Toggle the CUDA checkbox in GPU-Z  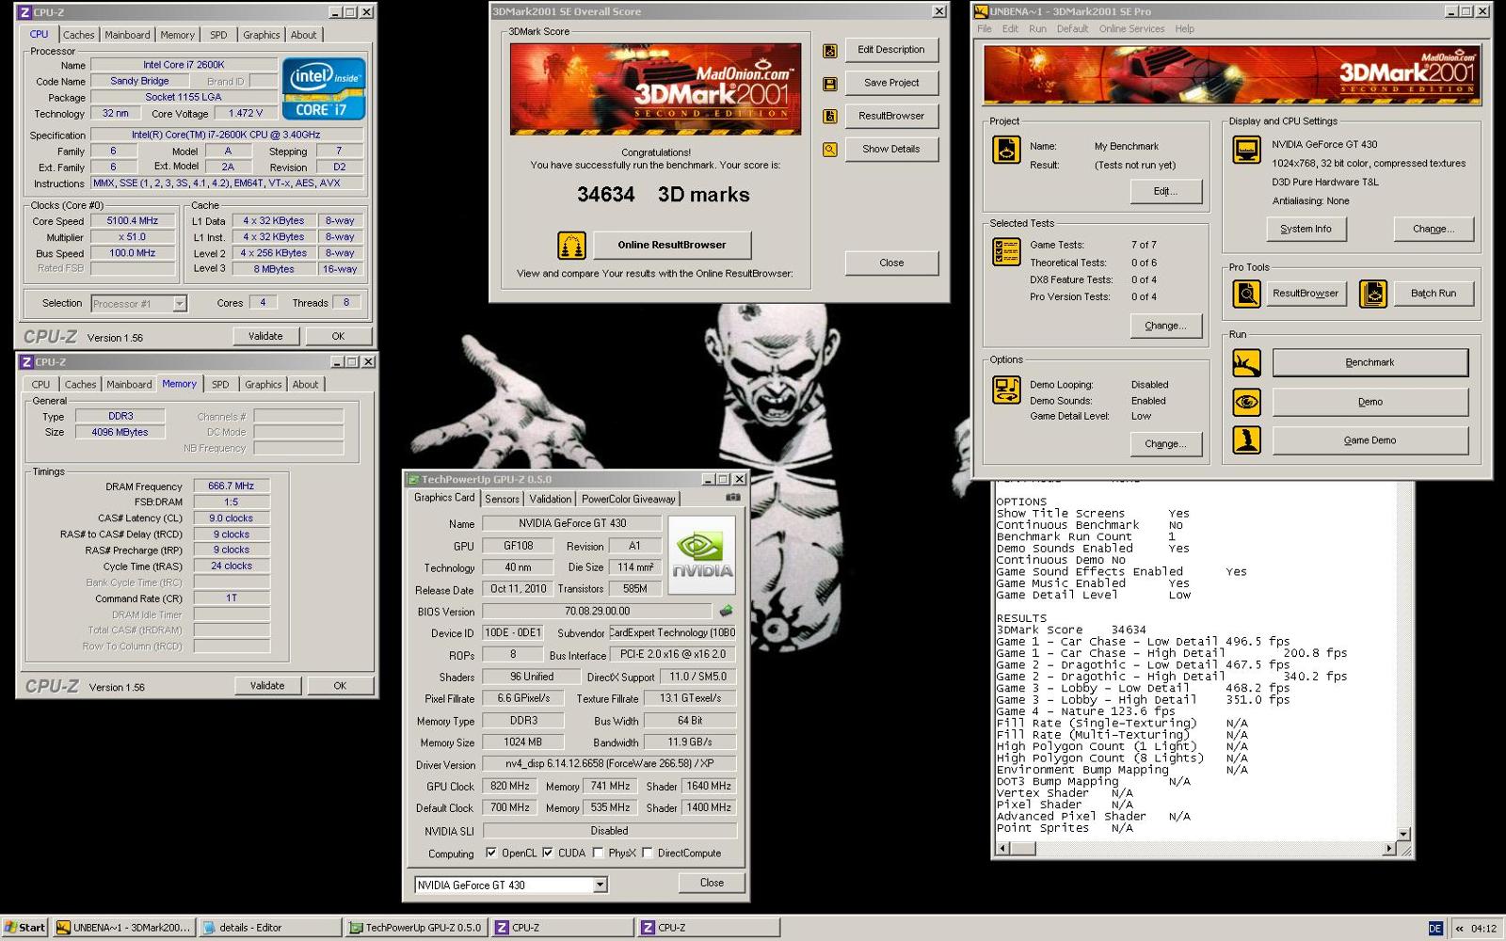(x=547, y=853)
